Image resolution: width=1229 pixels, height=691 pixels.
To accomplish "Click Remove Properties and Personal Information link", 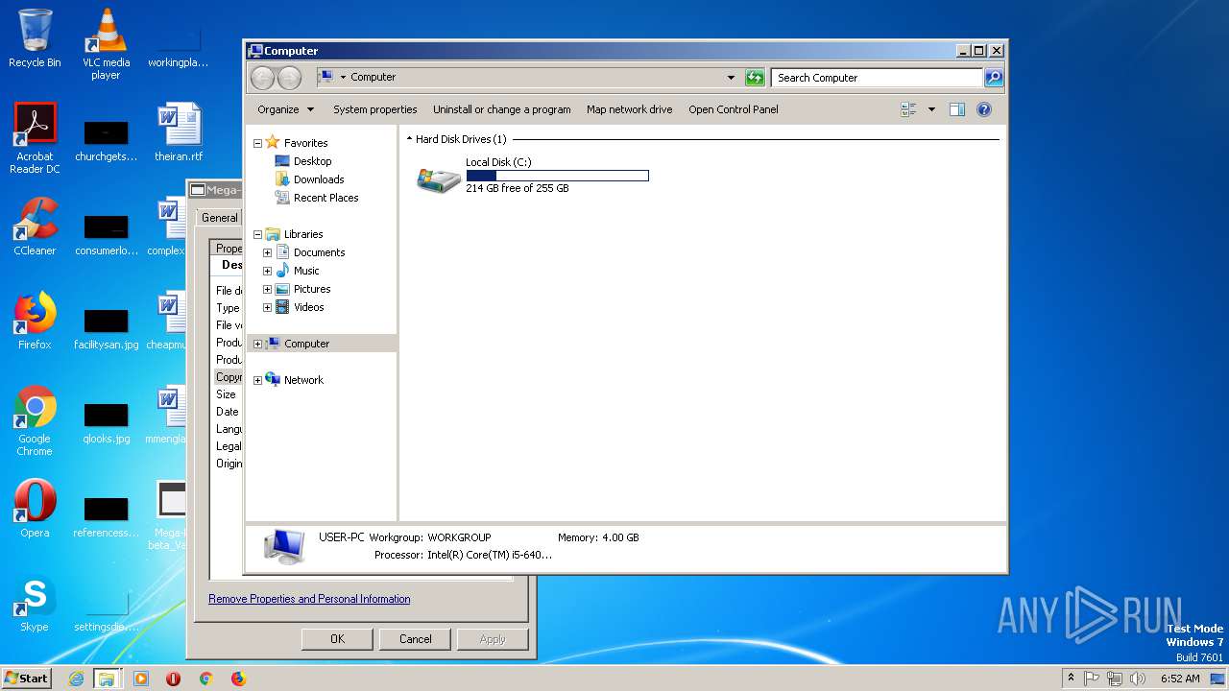I will coord(309,599).
